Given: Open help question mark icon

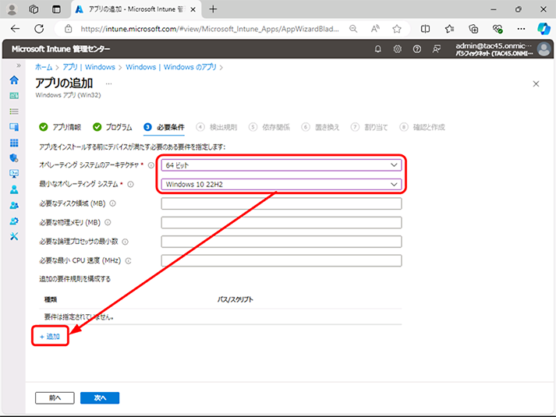Looking at the screenshot, I should [417, 49].
